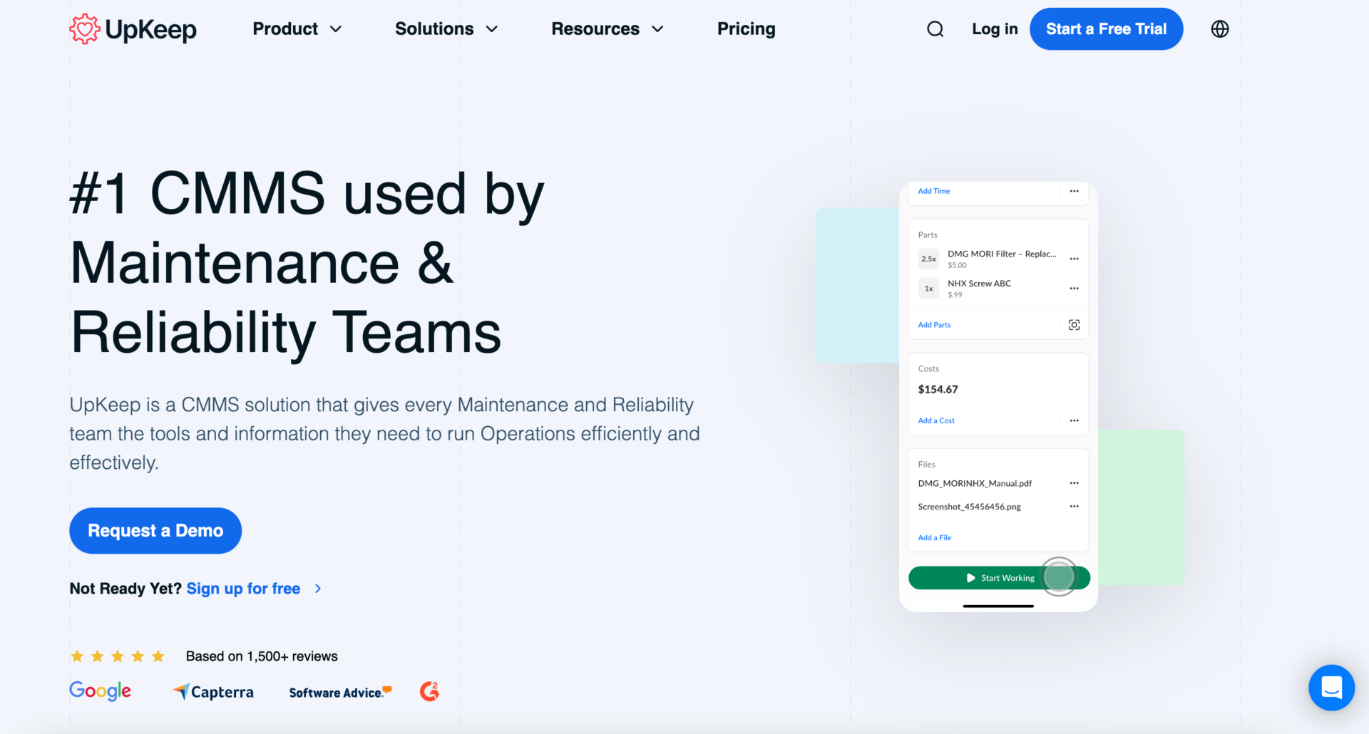Expand the Solutions dropdown menu
The image size is (1369, 734).
(x=446, y=29)
